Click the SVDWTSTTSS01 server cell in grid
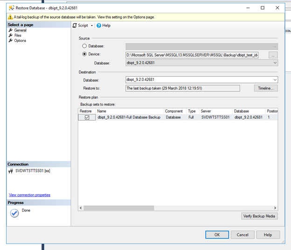This screenshot has height=250, width=291. coord(215,117)
